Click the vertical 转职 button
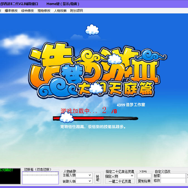The image size is (188, 188). 98,178
